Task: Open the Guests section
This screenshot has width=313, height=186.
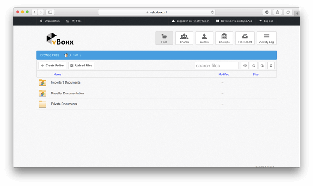Action: [x=204, y=38]
